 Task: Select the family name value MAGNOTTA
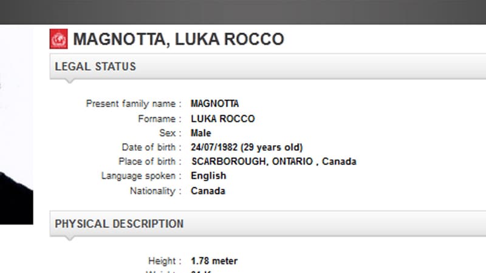click(215, 103)
